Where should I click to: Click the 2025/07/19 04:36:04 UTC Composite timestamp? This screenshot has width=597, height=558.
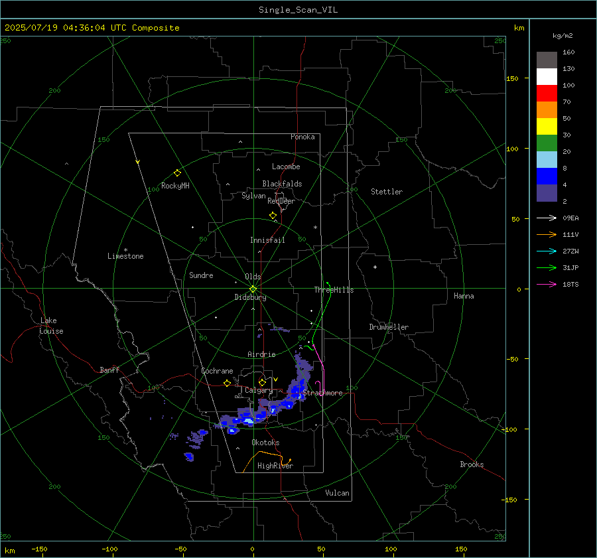(92, 28)
